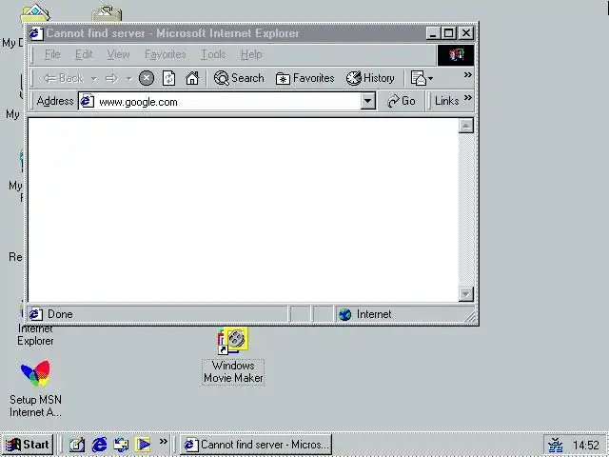The height and width of the screenshot is (457, 609).
Task: Open the View menu
Action: click(x=118, y=54)
